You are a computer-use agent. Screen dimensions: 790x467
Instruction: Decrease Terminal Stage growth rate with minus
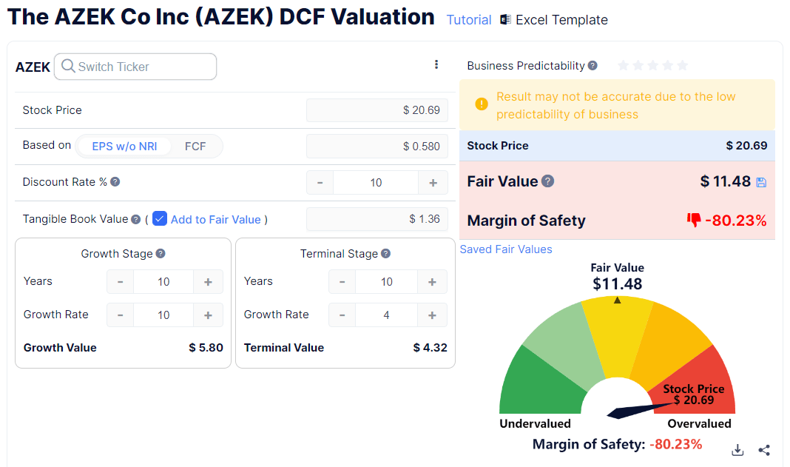point(342,315)
